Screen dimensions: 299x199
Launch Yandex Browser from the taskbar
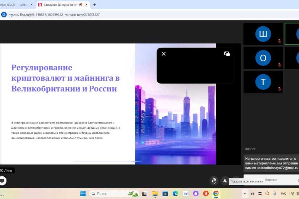tap(206, 194)
